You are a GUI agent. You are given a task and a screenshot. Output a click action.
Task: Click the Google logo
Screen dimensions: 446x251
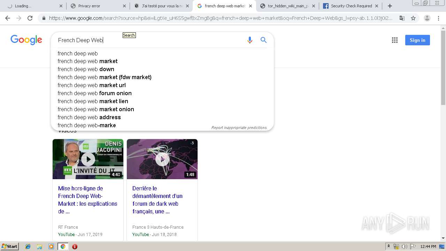[x=26, y=40]
